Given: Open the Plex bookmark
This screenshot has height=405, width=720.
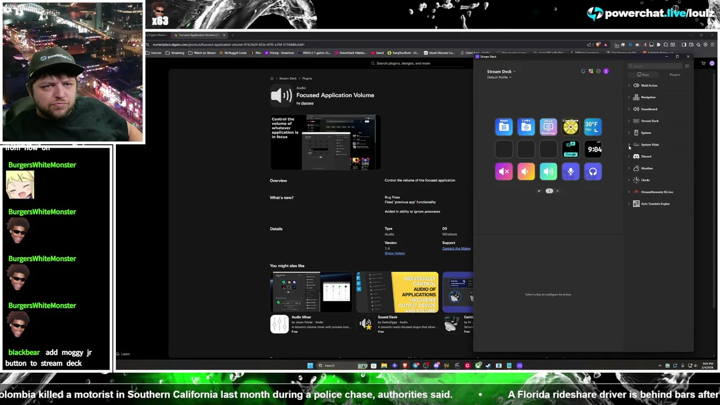Looking at the screenshot, I should (x=256, y=53).
